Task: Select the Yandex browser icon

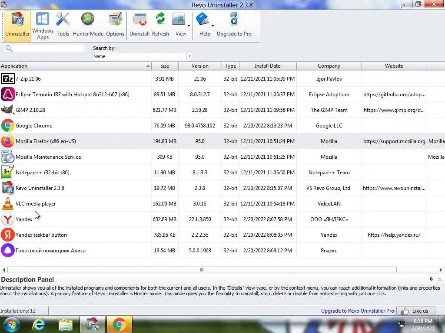Action: [8, 219]
